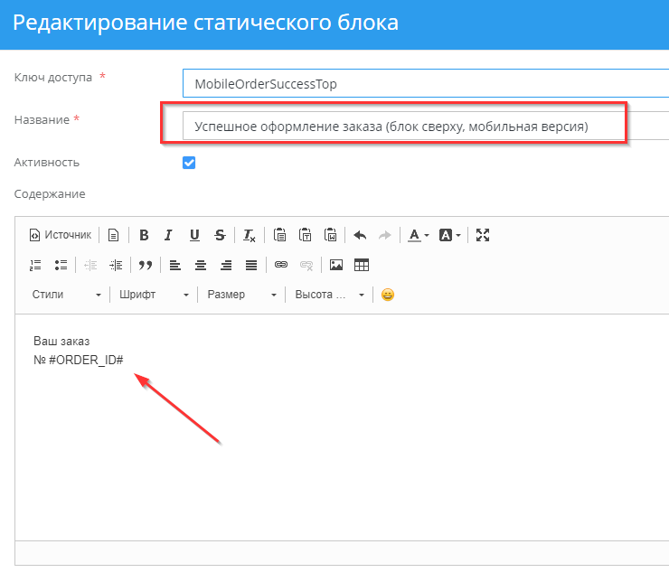Undo the last edit
Image resolution: width=669 pixels, height=582 pixels.
pos(360,235)
